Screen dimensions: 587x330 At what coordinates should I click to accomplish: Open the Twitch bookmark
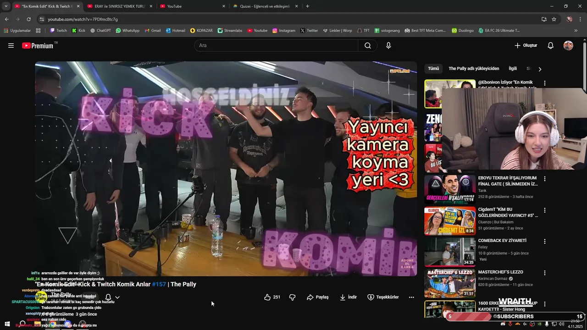(x=58, y=31)
